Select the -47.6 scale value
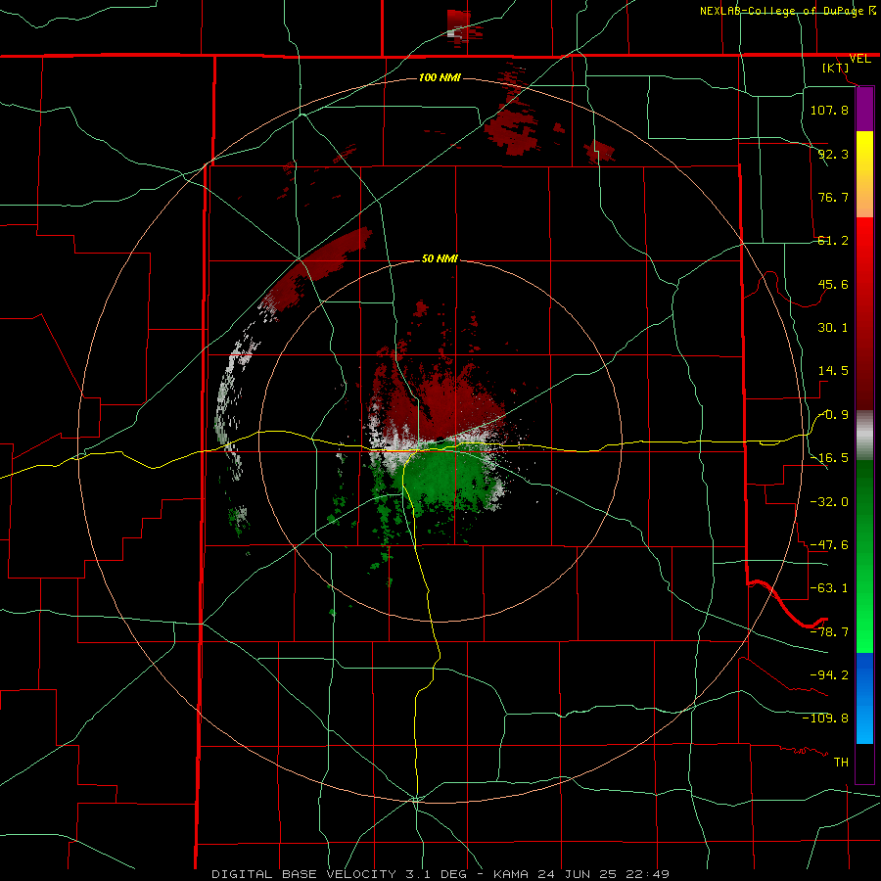881x881 pixels. pos(829,545)
